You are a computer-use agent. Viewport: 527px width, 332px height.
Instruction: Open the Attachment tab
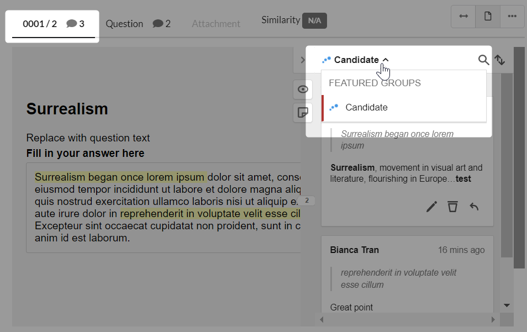click(x=216, y=24)
